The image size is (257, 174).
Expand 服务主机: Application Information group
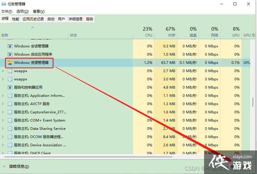[x=3, y=96]
